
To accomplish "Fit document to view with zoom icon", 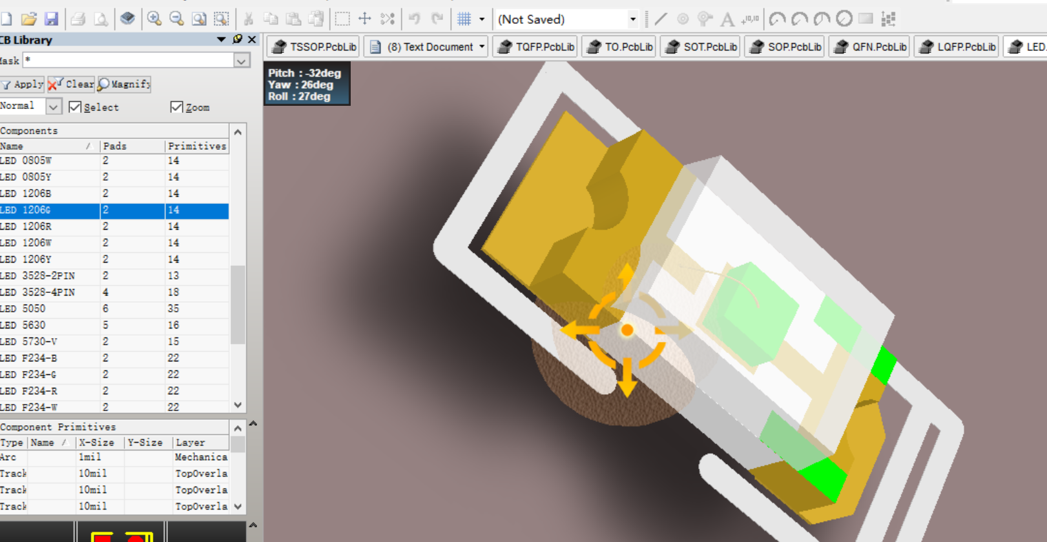I will pyautogui.click(x=199, y=19).
